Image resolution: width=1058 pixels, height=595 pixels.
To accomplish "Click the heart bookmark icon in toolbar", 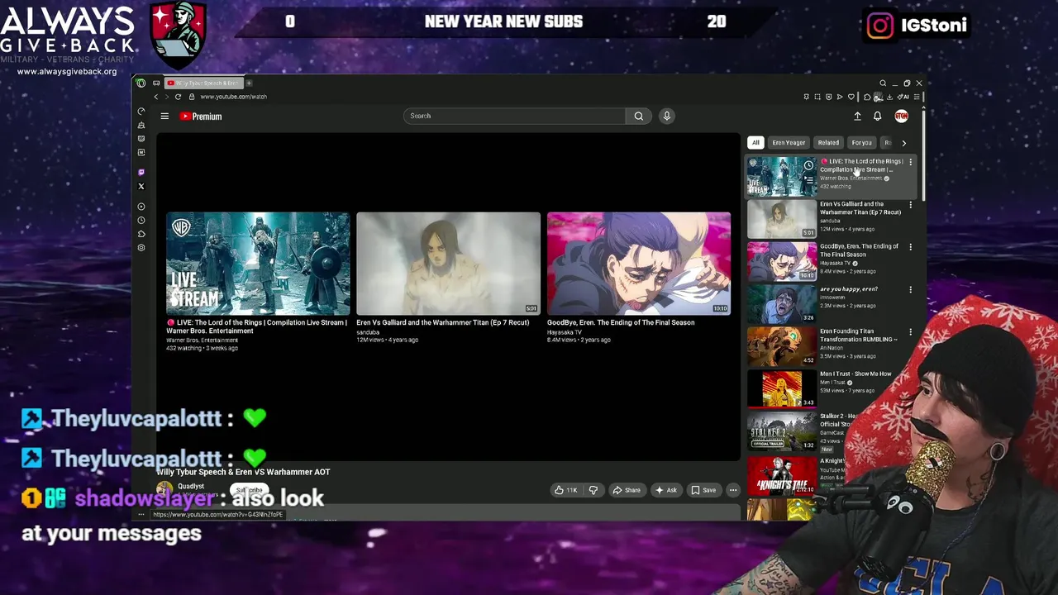I will click(851, 97).
